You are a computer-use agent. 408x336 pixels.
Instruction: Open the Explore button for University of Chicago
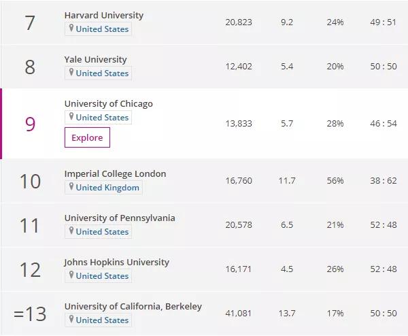tap(87, 137)
